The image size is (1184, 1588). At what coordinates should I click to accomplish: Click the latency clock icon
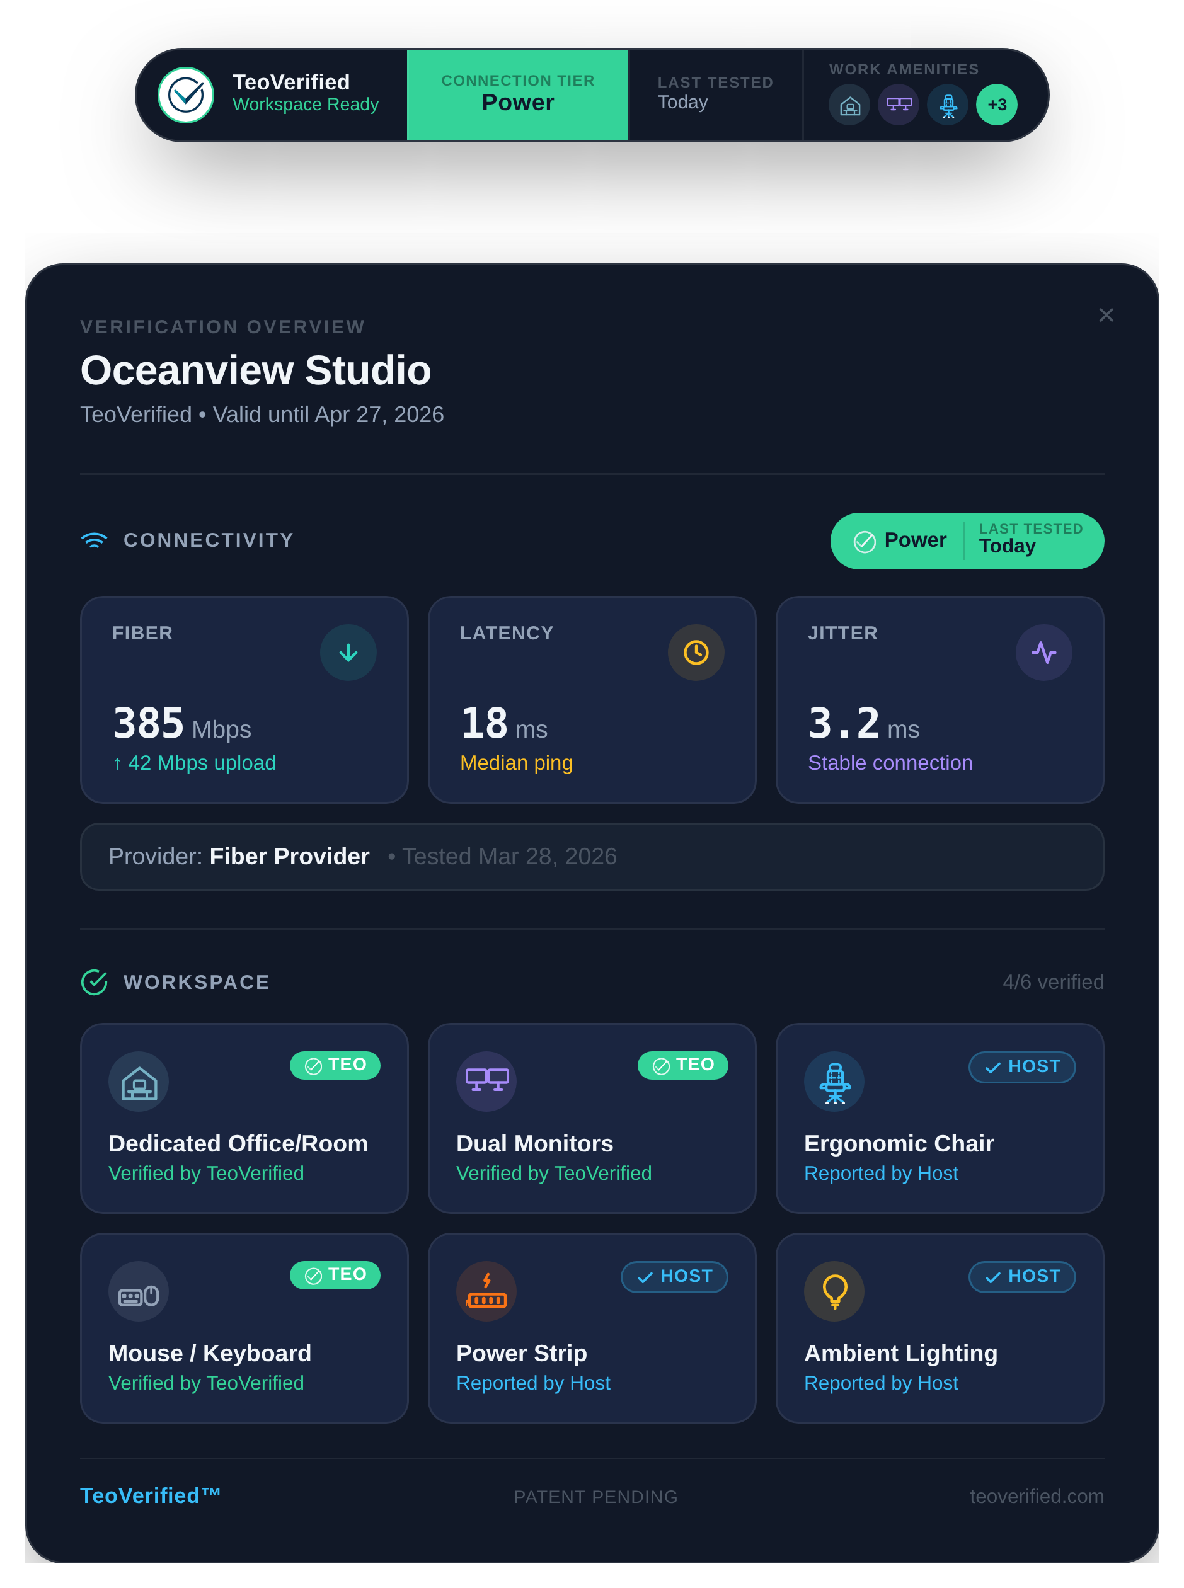pyautogui.click(x=696, y=653)
